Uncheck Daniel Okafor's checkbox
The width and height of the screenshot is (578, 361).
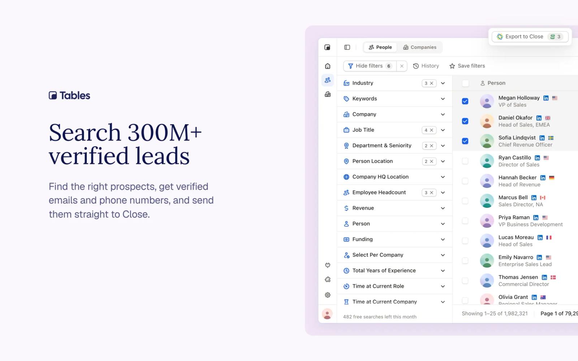[465, 121]
